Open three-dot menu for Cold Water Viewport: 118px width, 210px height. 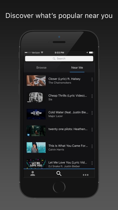pos(92,113)
